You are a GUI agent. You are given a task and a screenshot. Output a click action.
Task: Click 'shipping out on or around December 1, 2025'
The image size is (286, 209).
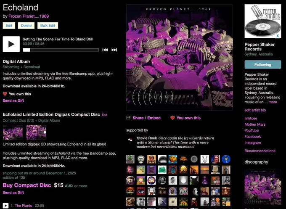pyautogui.click(x=39, y=173)
